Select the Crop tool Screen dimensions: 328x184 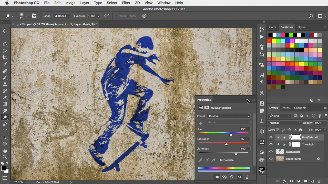pos(5,57)
